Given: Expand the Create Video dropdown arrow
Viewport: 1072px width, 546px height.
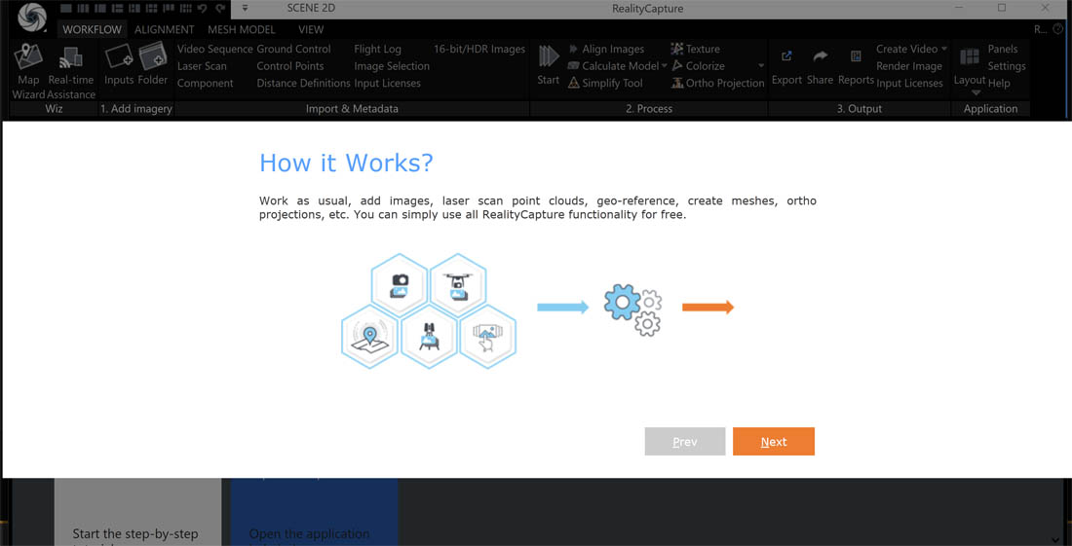Looking at the screenshot, I should [x=944, y=49].
